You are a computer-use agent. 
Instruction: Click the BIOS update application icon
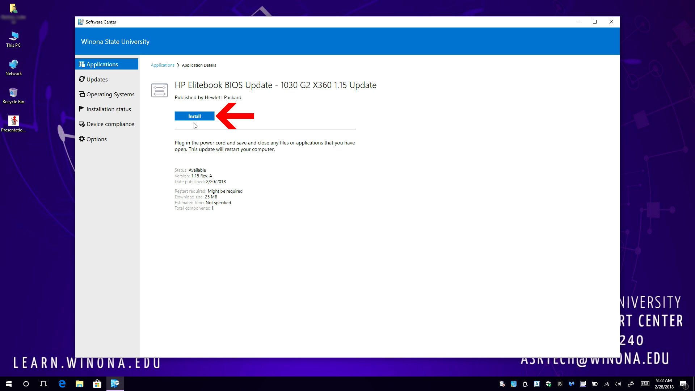click(x=159, y=90)
